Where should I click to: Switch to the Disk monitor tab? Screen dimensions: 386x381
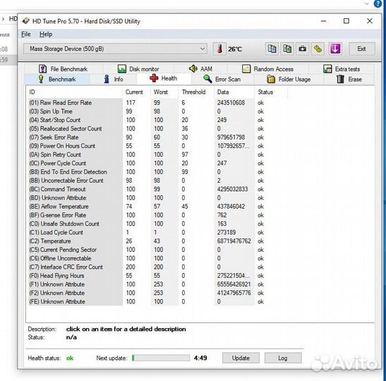(138, 69)
